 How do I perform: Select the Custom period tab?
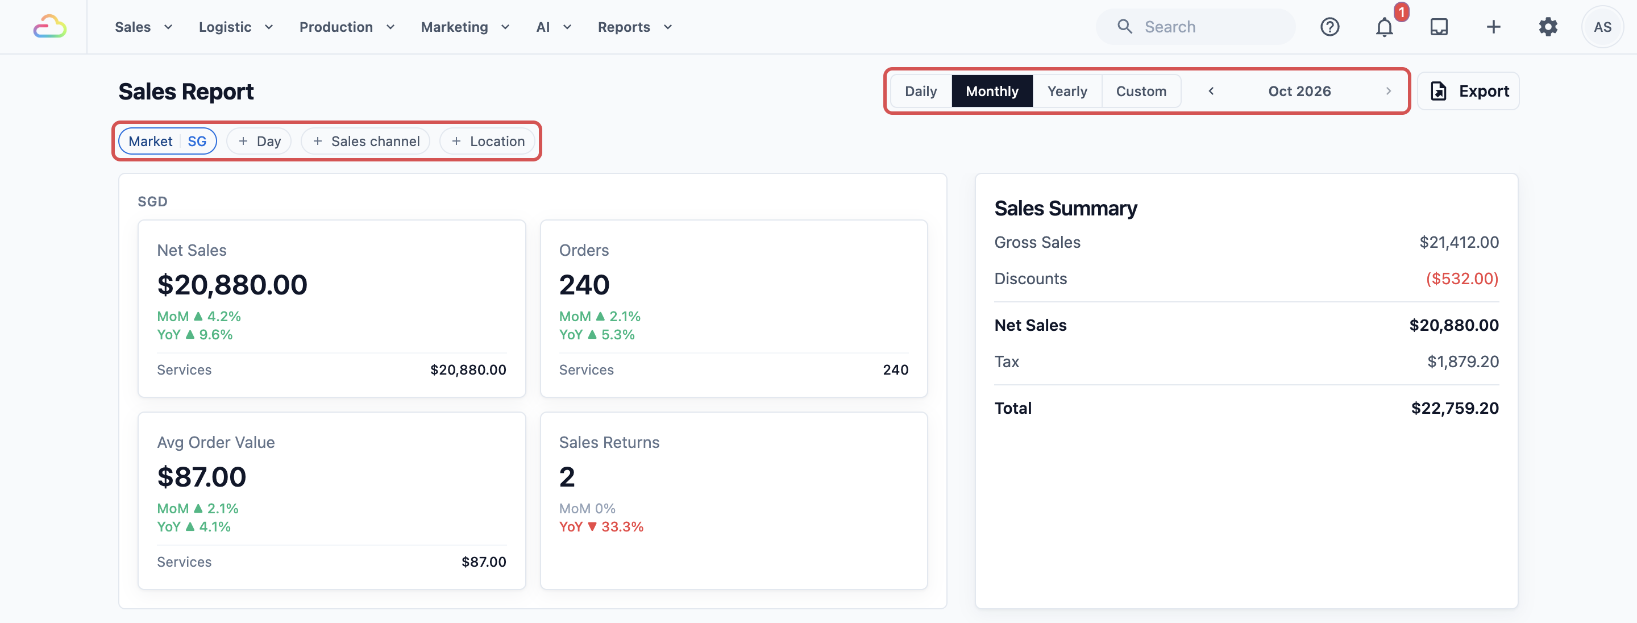[1141, 91]
